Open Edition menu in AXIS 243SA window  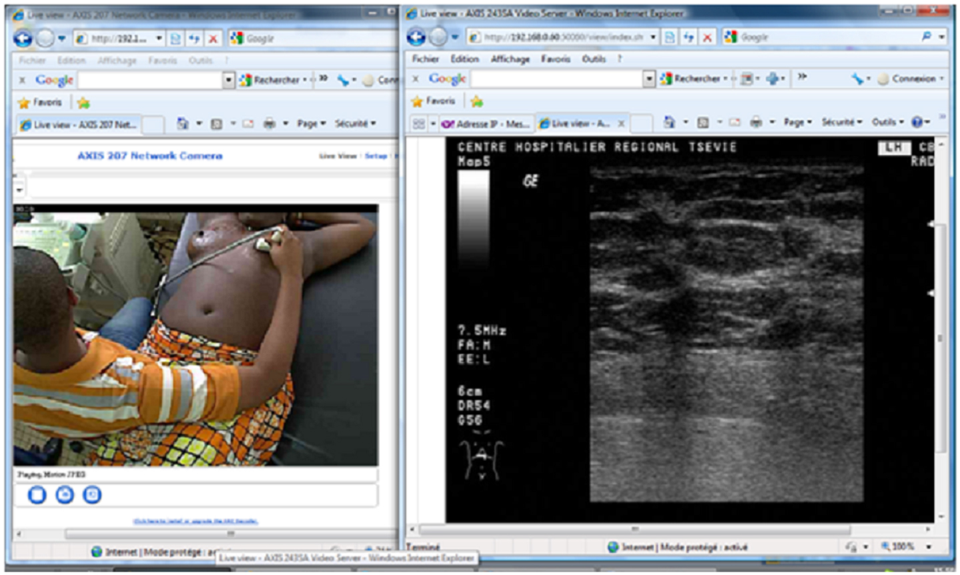click(464, 59)
